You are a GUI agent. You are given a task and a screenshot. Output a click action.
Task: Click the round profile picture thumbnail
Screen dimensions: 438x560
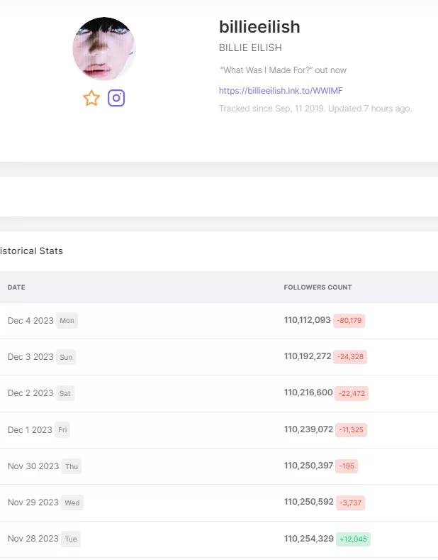[104, 49]
